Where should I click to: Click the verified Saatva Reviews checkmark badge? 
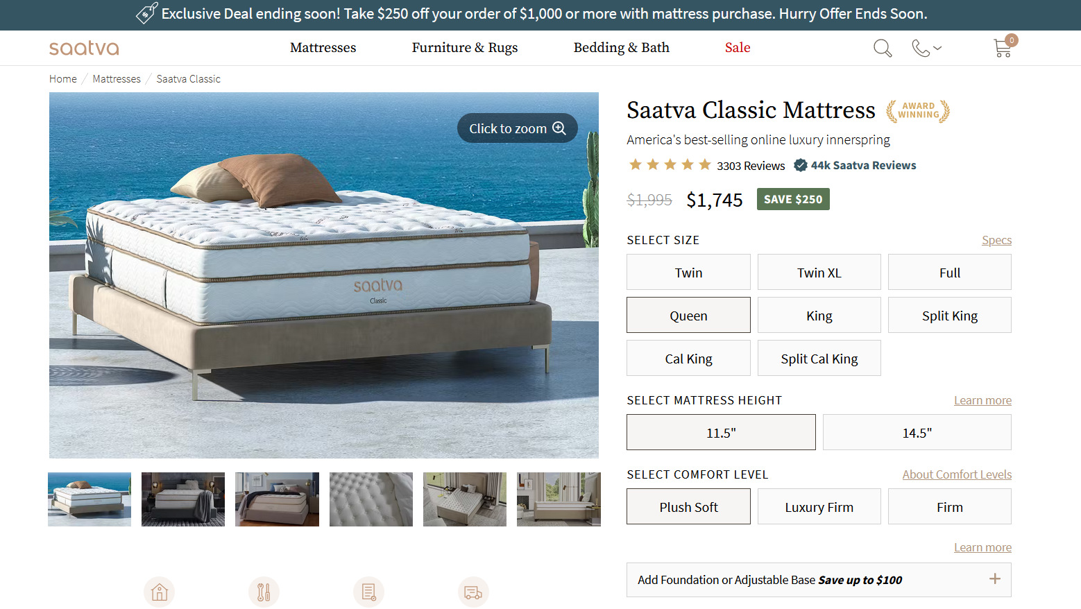[x=800, y=165]
